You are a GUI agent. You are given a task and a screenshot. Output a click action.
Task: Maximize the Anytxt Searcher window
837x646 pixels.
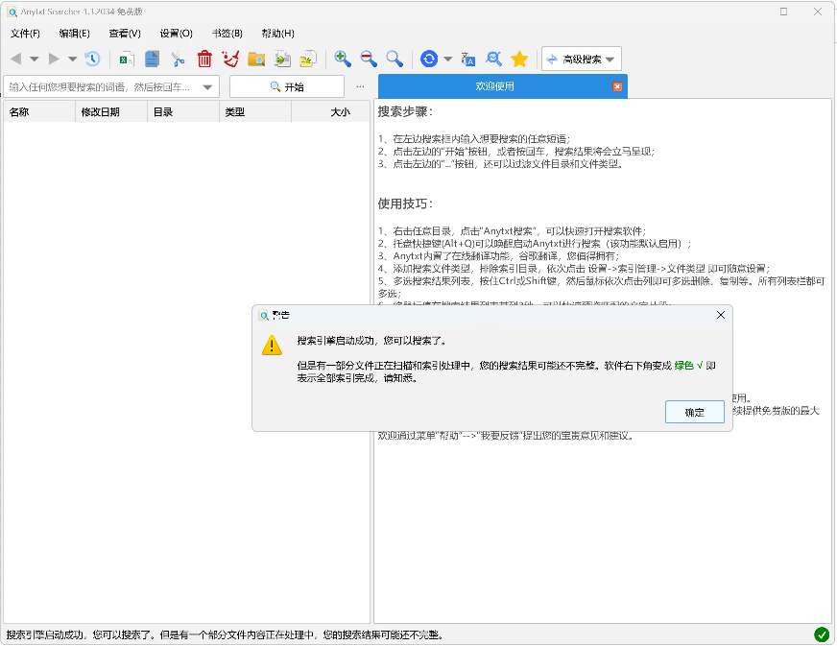783,12
